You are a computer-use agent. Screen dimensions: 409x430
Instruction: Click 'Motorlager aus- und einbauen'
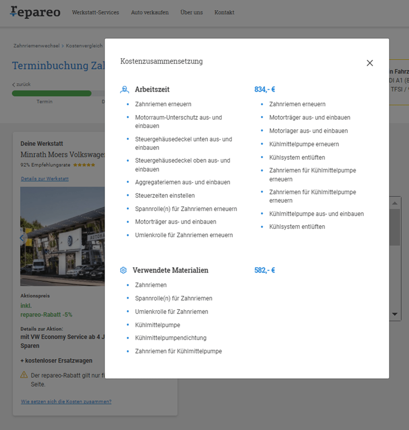(309, 131)
